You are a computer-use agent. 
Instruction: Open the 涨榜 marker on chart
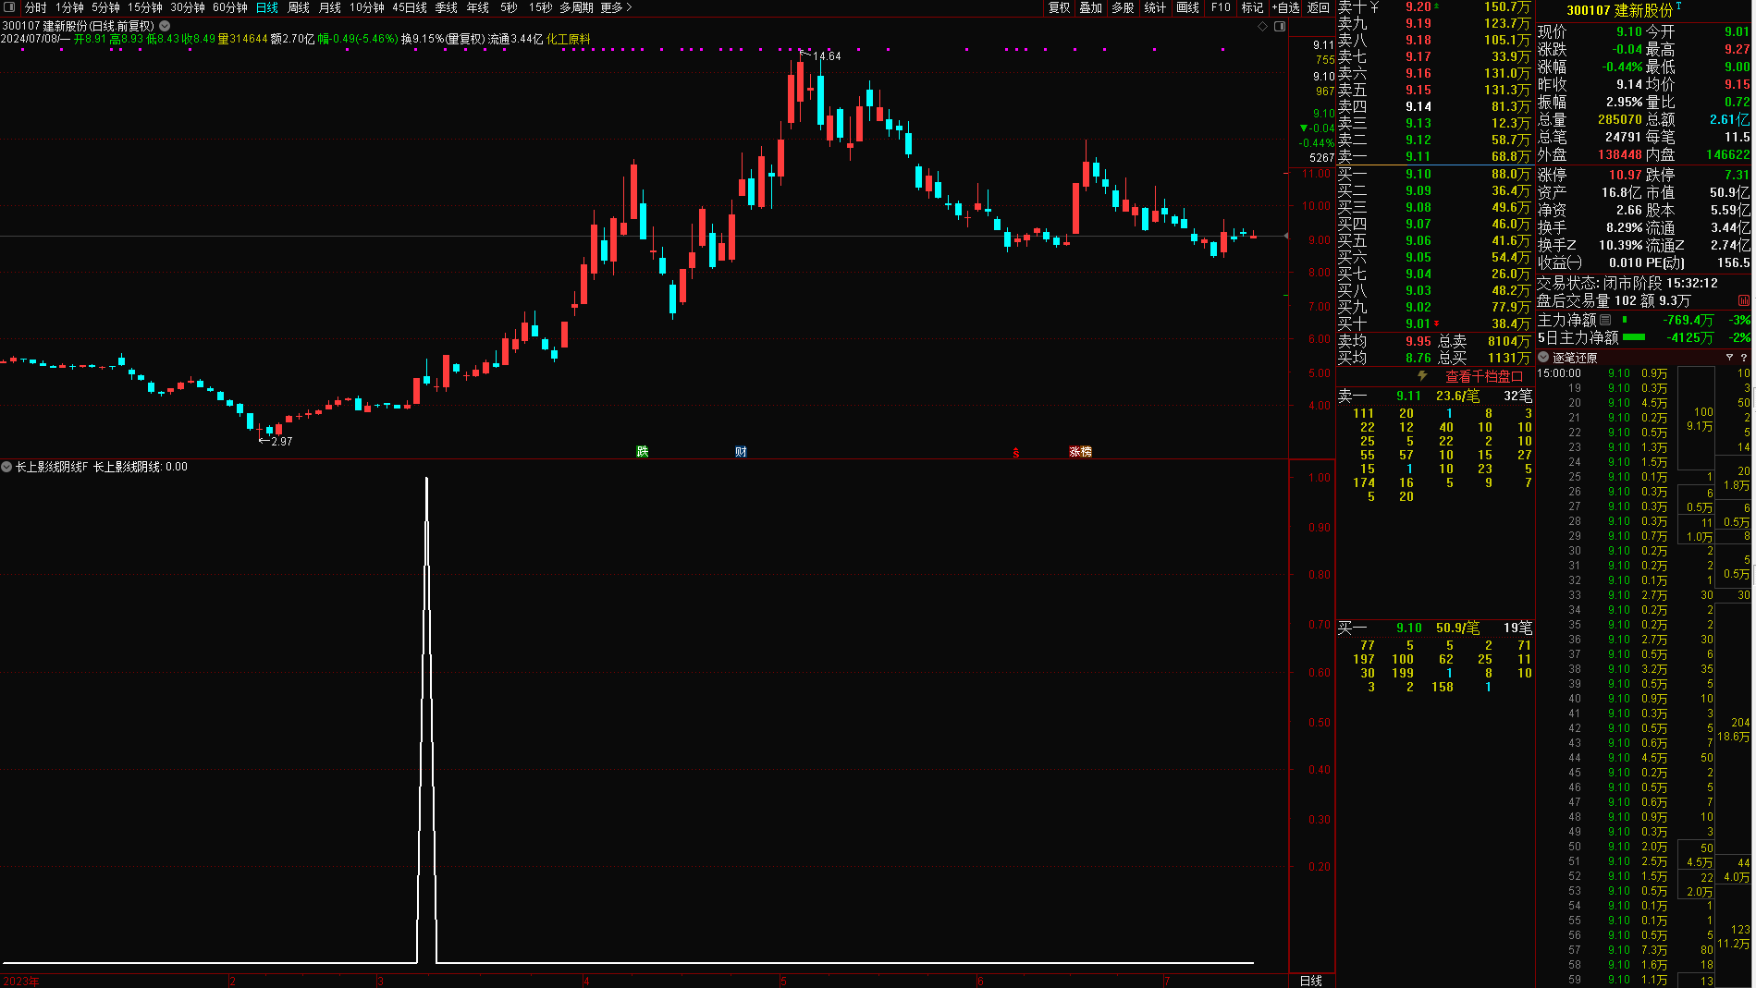pyautogui.click(x=1080, y=452)
